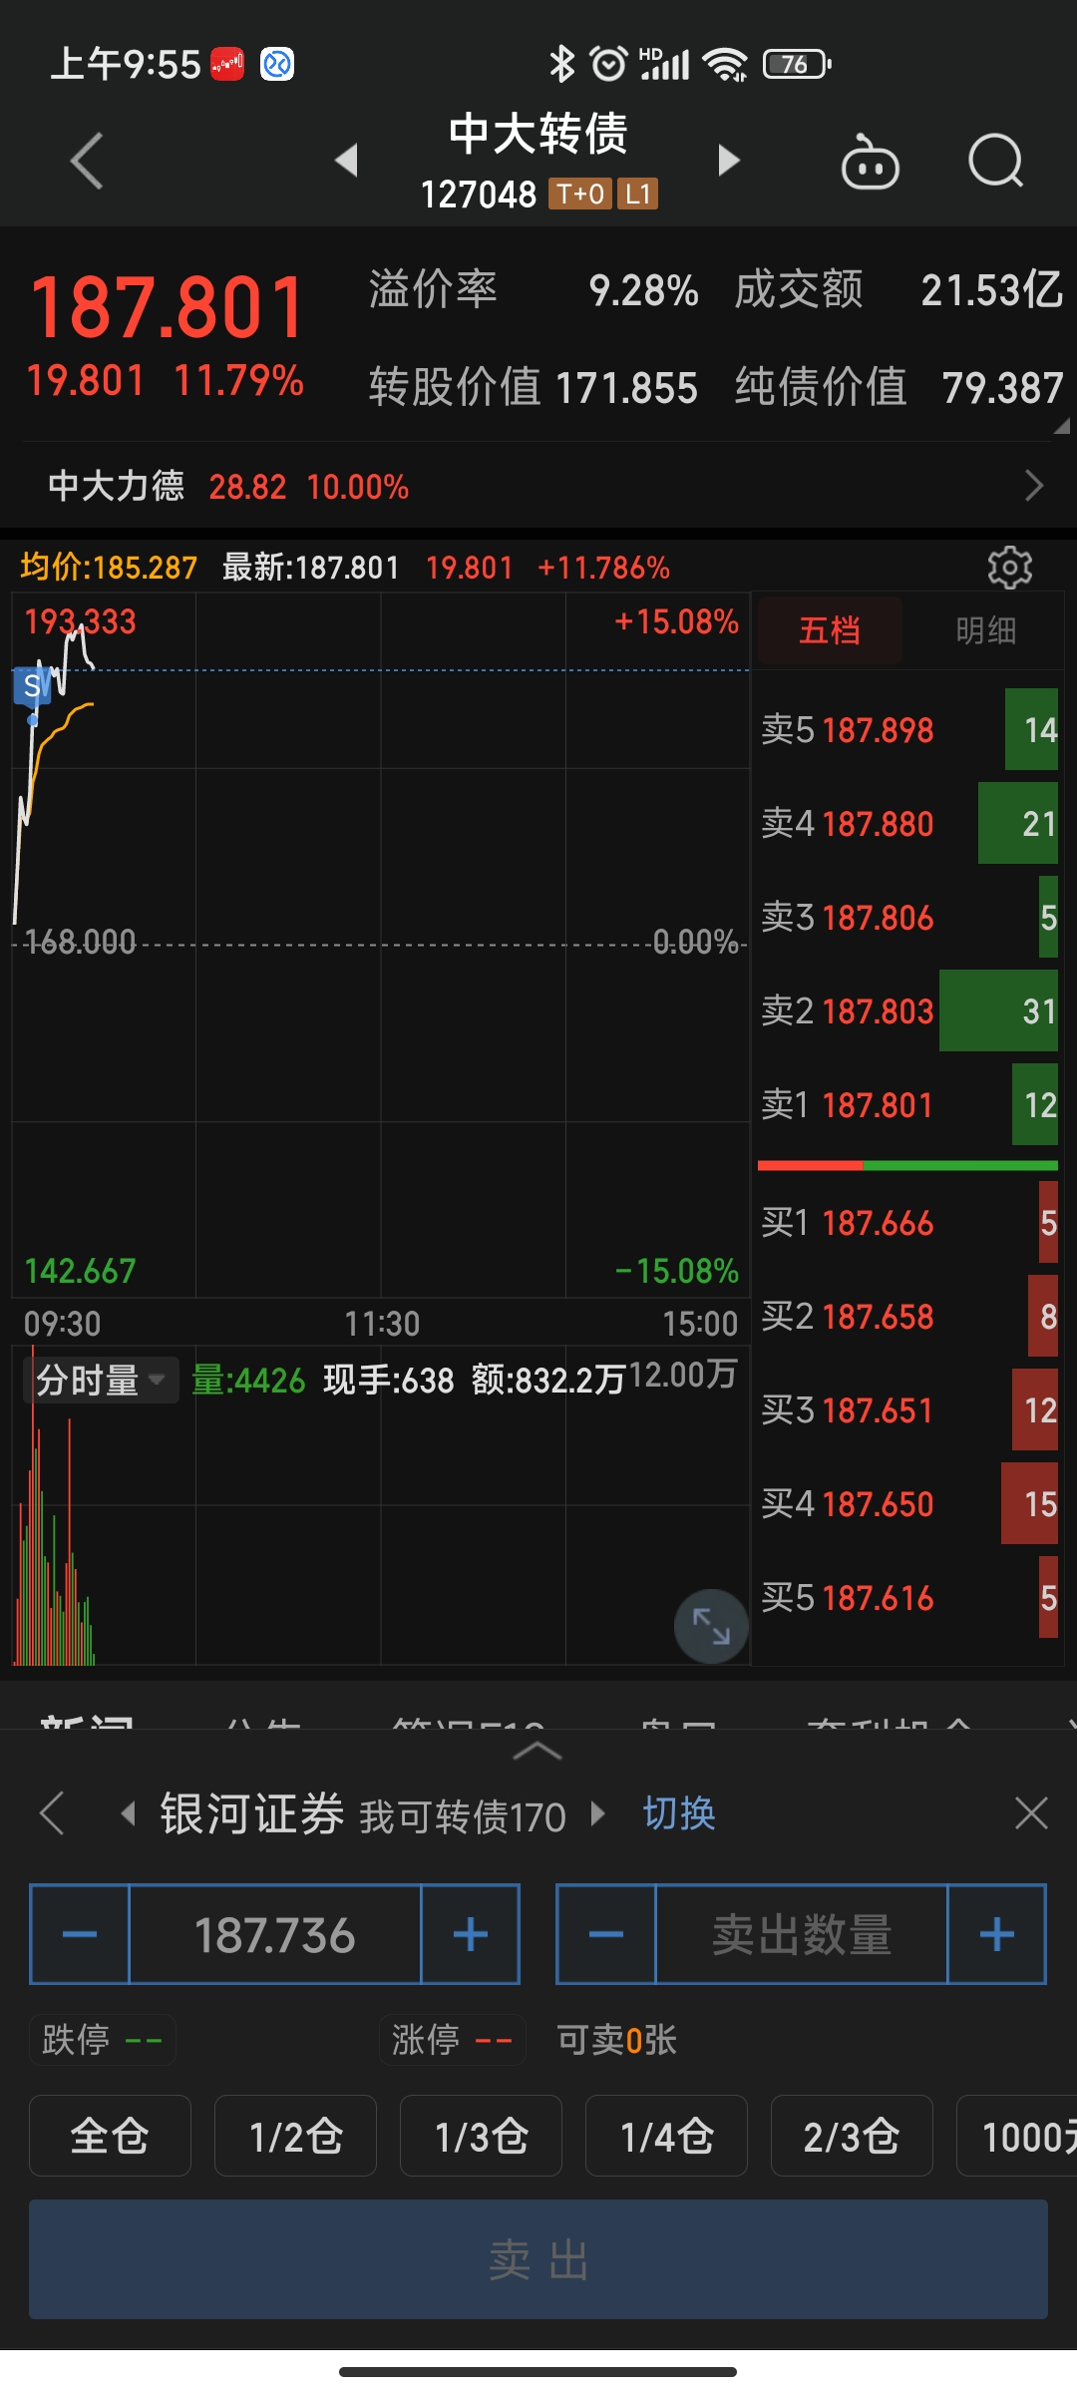Collapse trade panel with up chevron
Viewport: 1077px width, 2394px height.
pos(538,1752)
